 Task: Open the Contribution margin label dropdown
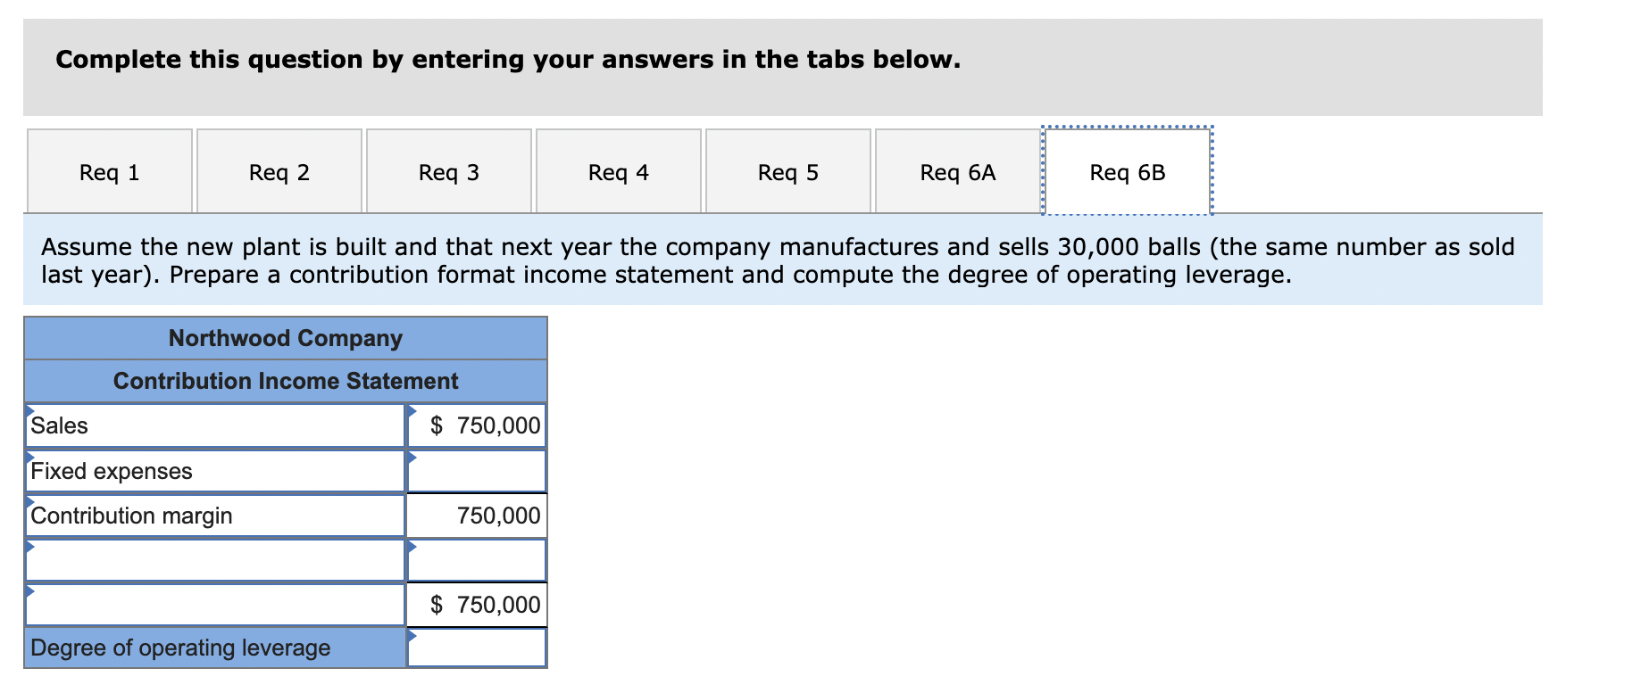tap(215, 516)
